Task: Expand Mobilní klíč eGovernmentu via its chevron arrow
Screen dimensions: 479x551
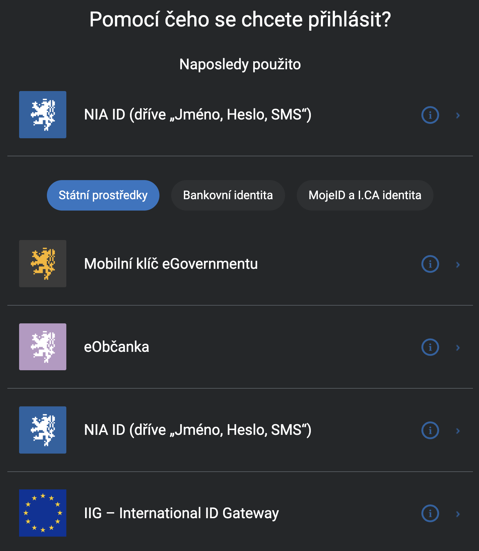Action: click(458, 264)
